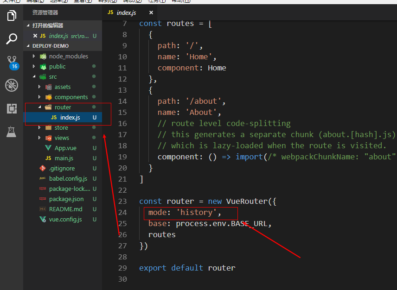Click the '/about' path string
Viewport: 397px width, 290px height.
pyautogui.click(x=203, y=101)
